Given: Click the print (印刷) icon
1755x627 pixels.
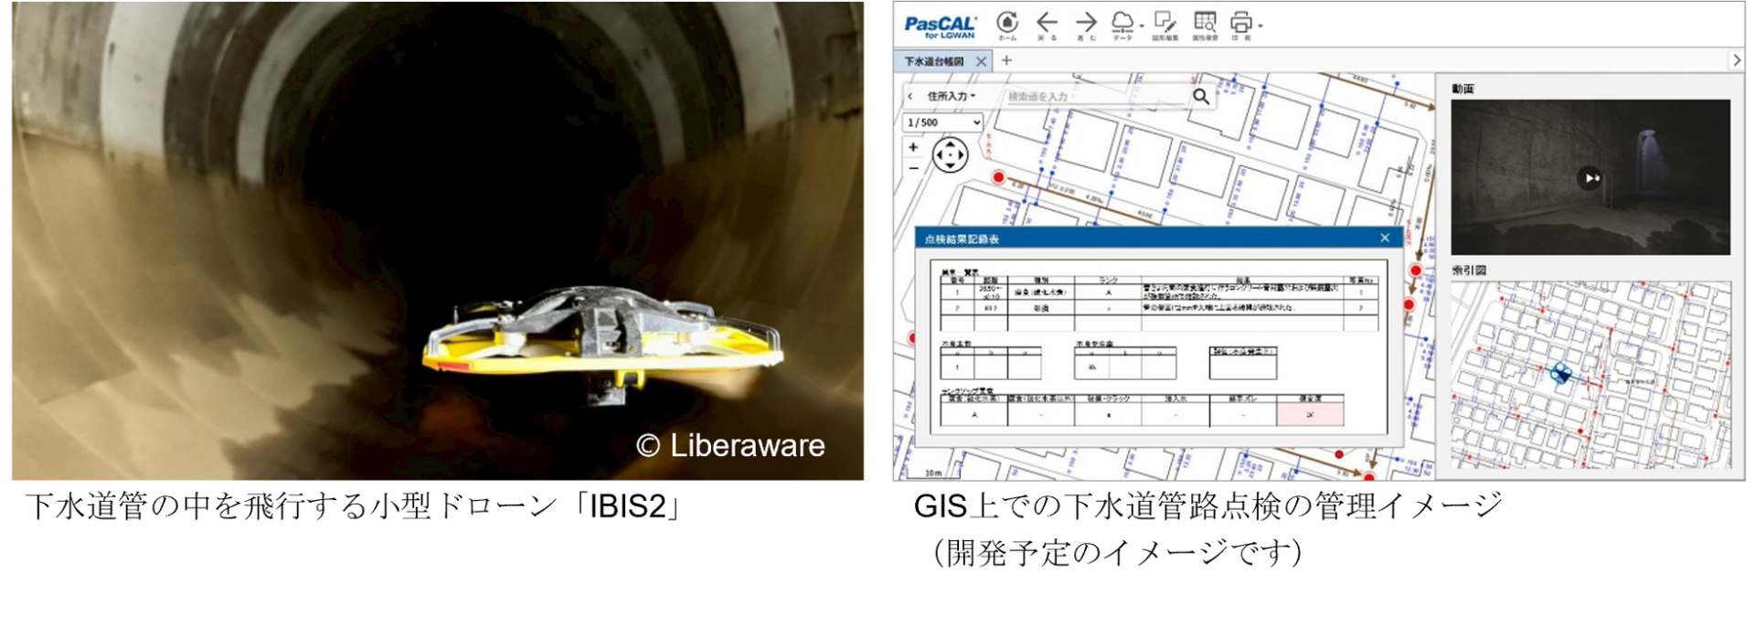Looking at the screenshot, I should click(1243, 25).
